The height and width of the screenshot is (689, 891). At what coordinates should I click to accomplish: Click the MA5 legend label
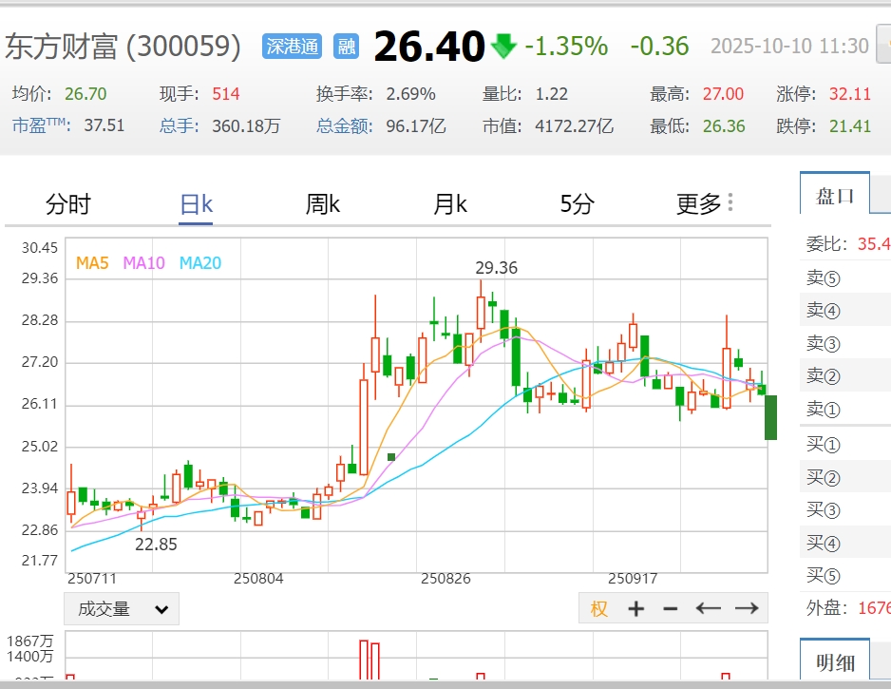92,262
